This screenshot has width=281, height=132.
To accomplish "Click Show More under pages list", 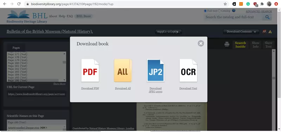I will 59,84.
